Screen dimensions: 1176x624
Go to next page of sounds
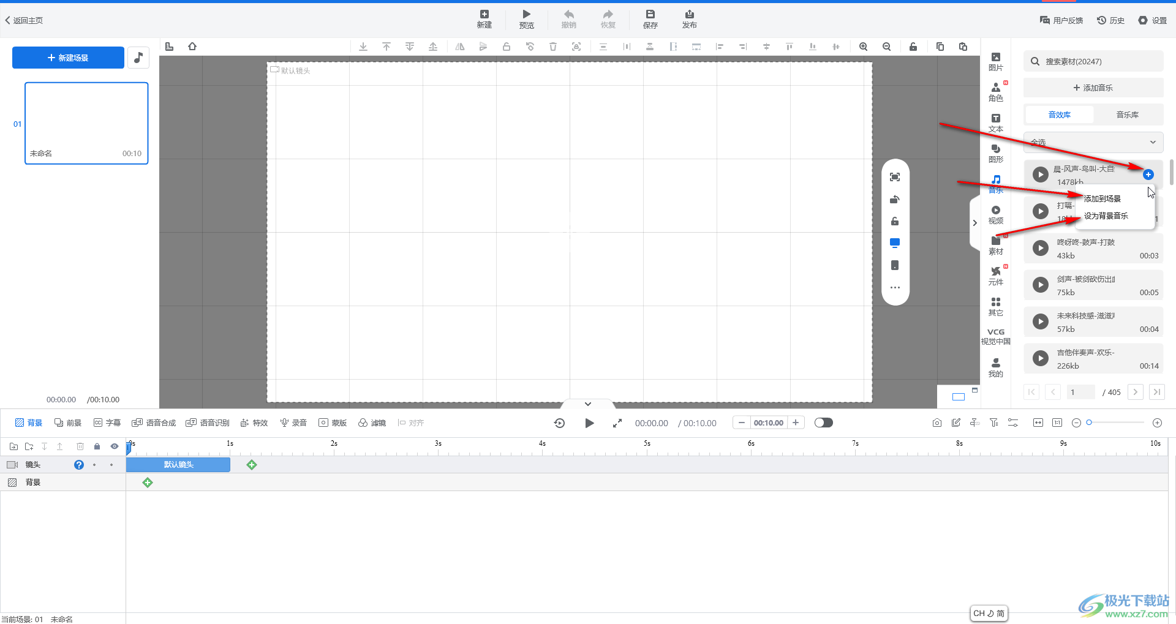tap(1136, 392)
